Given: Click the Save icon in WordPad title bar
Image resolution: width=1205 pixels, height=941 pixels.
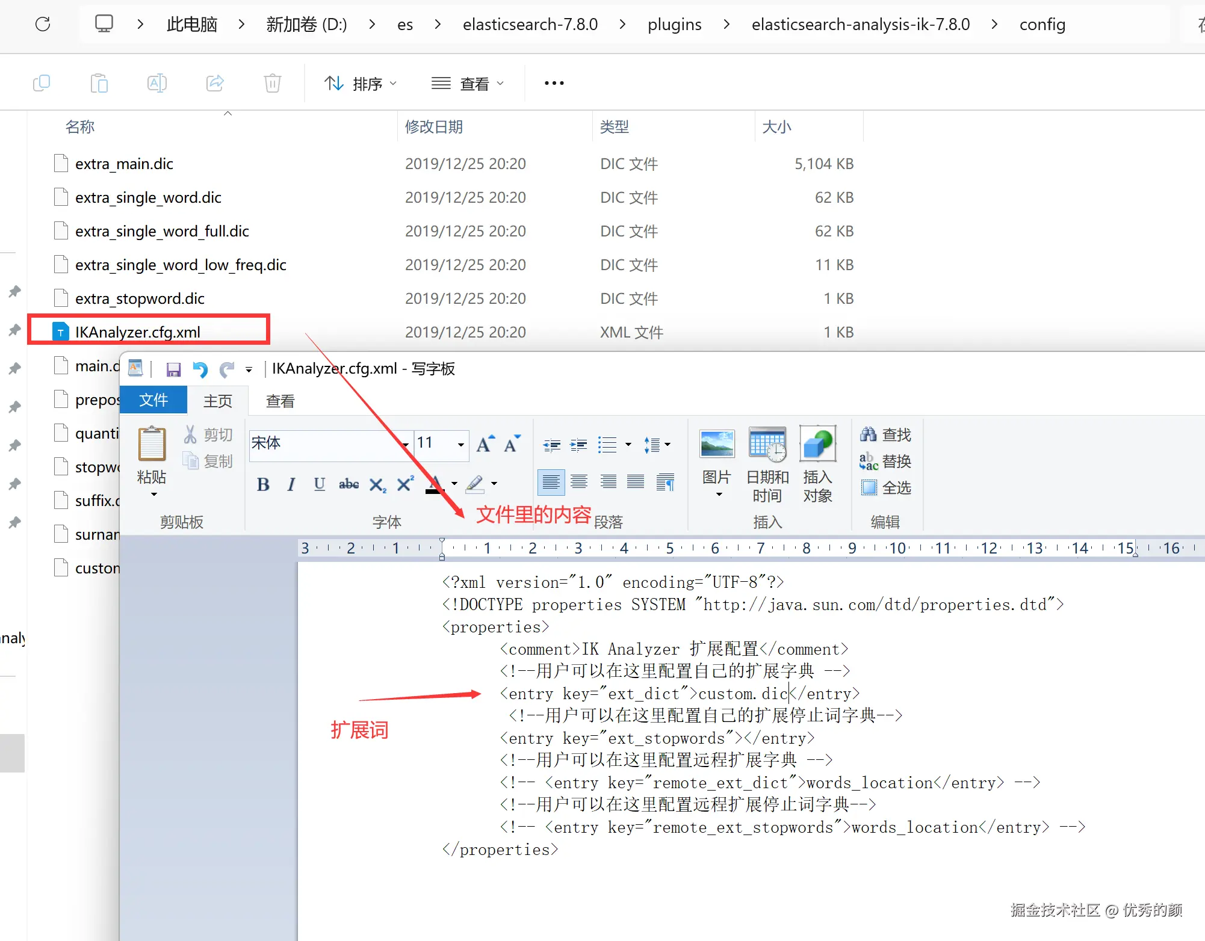Looking at the screenshot, I should point(173,369).
